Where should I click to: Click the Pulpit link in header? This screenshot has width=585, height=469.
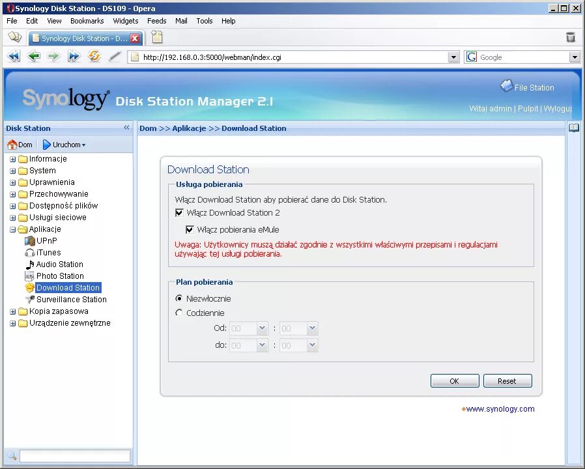[x=528, y=109]
